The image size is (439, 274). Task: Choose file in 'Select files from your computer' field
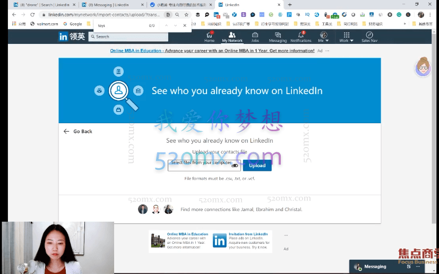pos(204,166)
